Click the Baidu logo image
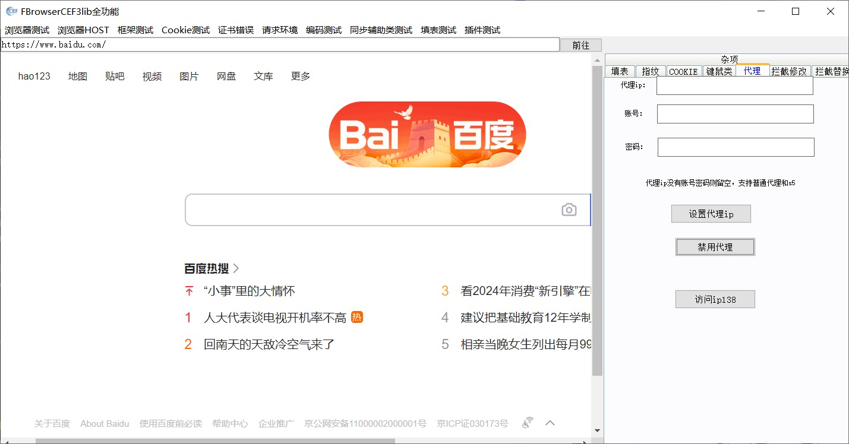The image size is (849, 444). tap(427, 134)
